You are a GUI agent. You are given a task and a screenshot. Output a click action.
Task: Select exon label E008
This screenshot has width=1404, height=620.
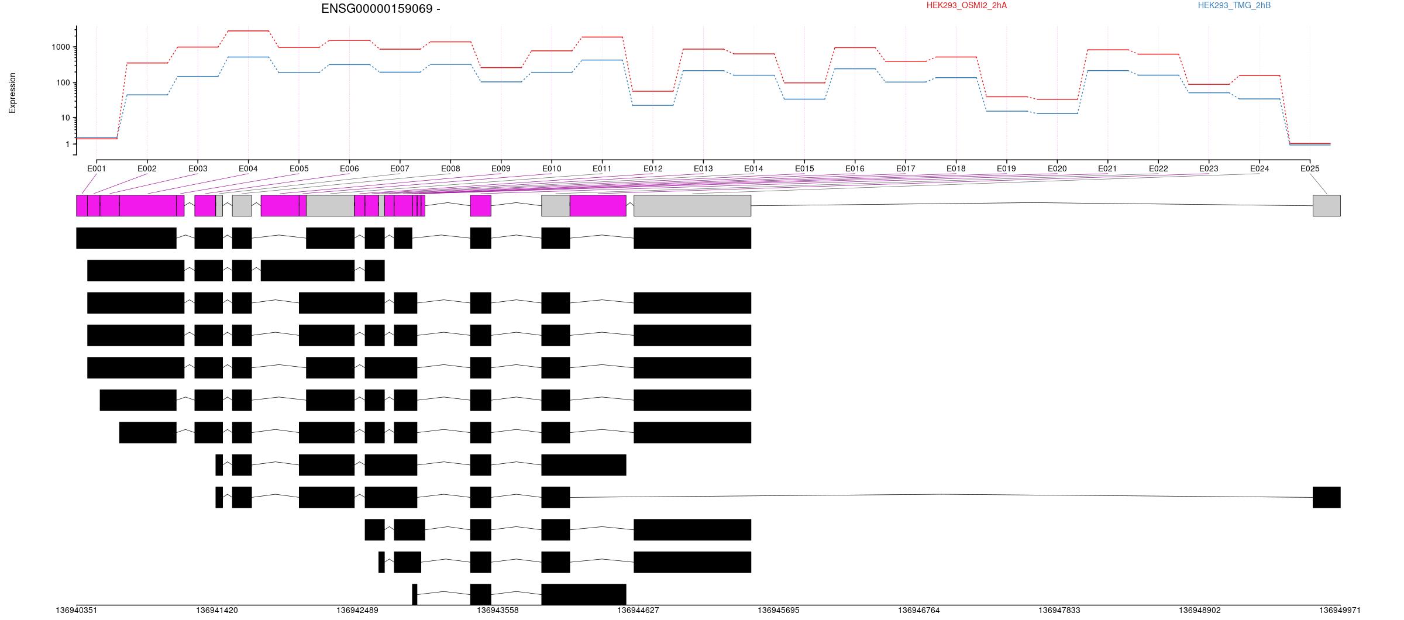(x=450, y=169)
